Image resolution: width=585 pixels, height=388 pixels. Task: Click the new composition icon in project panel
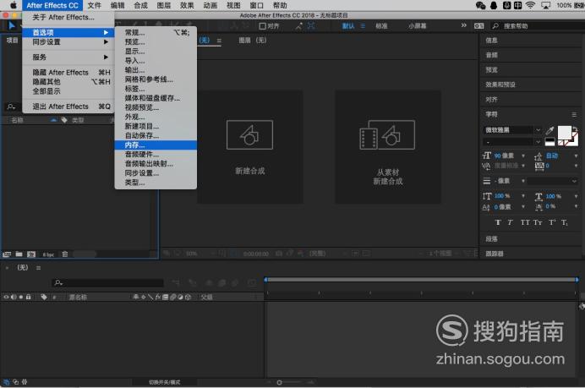(31, 254)
